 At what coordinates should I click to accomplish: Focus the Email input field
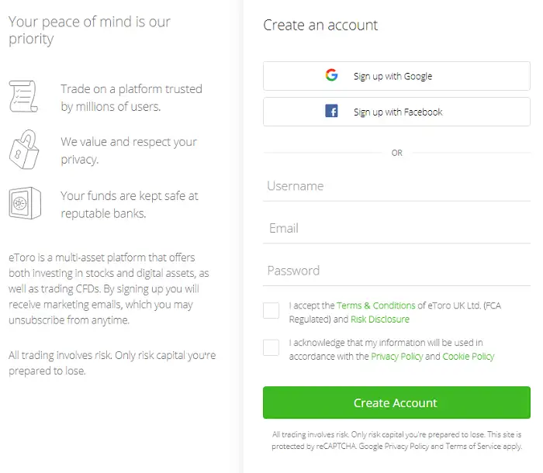pyautogui.click(x=396, y=229)
